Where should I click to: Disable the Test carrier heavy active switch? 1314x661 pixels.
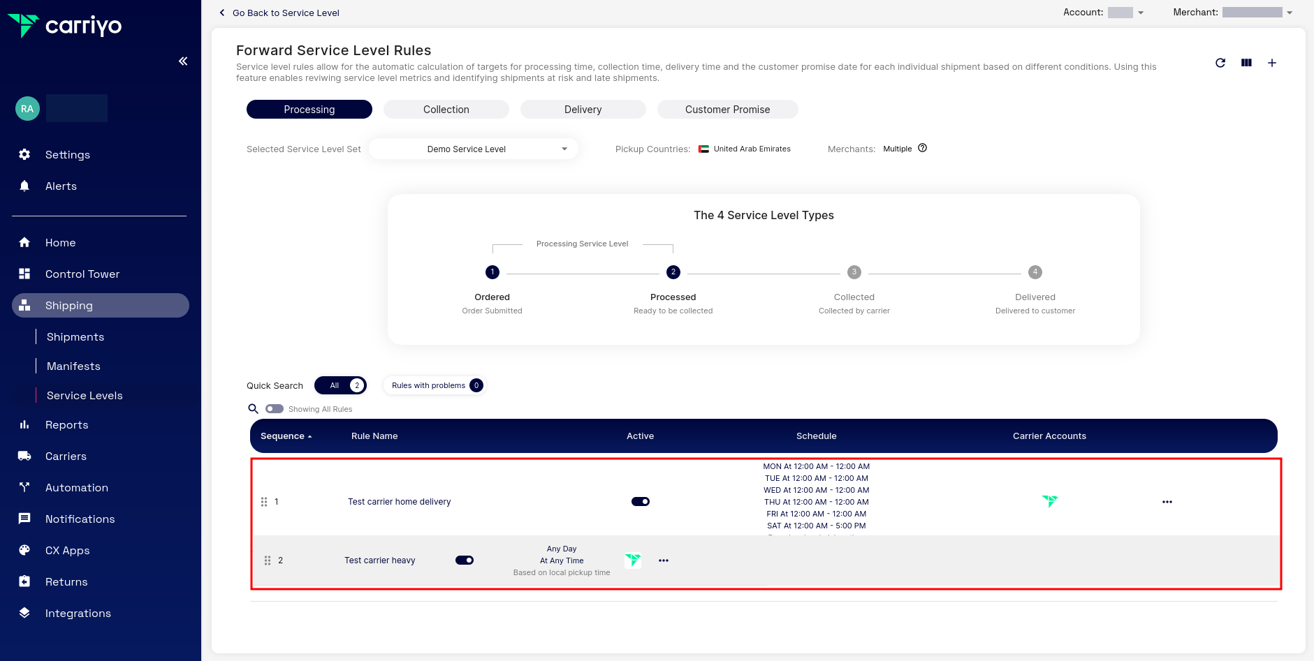point(465,560)
